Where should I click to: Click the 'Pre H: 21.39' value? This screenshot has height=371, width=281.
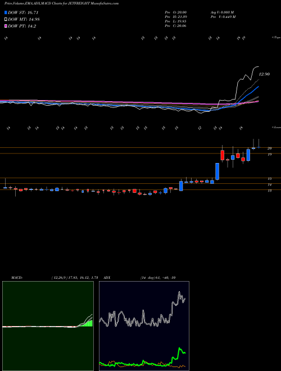point(175,17)
